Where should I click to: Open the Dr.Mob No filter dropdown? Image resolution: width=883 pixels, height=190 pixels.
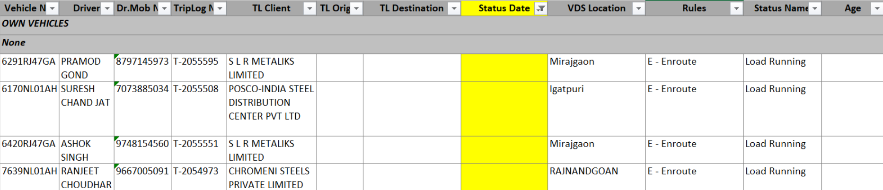(164, 9)
